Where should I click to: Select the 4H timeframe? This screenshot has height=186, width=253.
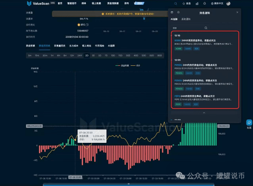[x=58, y=55]
